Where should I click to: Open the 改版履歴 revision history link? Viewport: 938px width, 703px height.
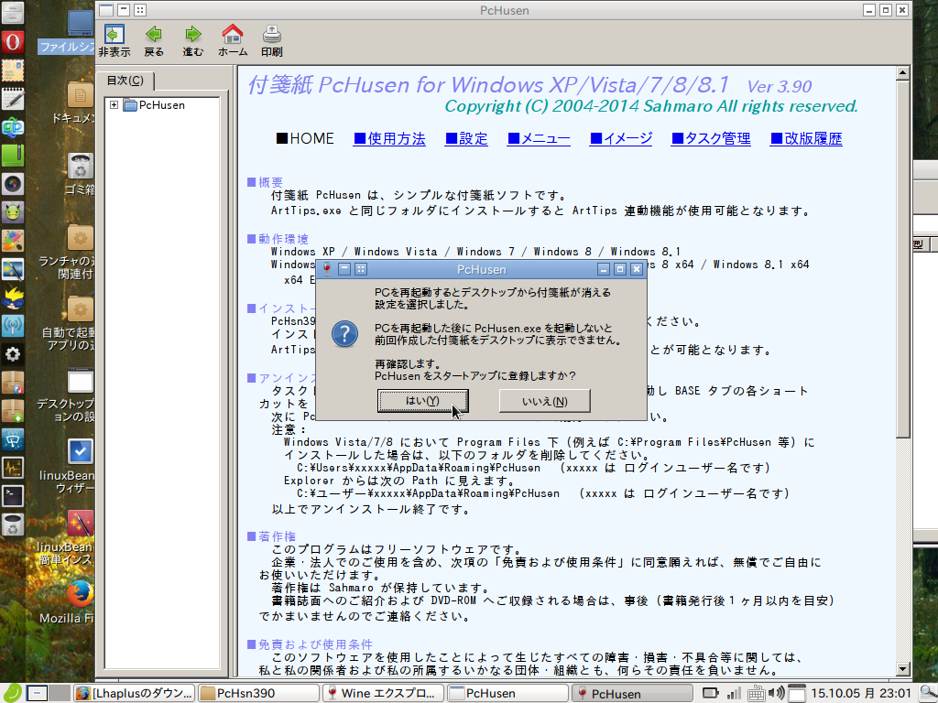pos(806,139)
